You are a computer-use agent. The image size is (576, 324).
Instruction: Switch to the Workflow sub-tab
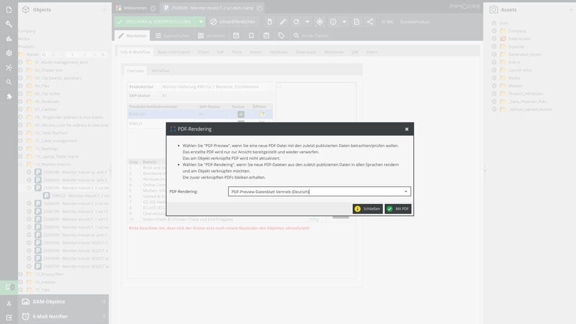click(x=161, y=71)
